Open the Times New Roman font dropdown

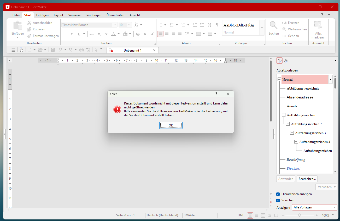click(x=115, y=25)
